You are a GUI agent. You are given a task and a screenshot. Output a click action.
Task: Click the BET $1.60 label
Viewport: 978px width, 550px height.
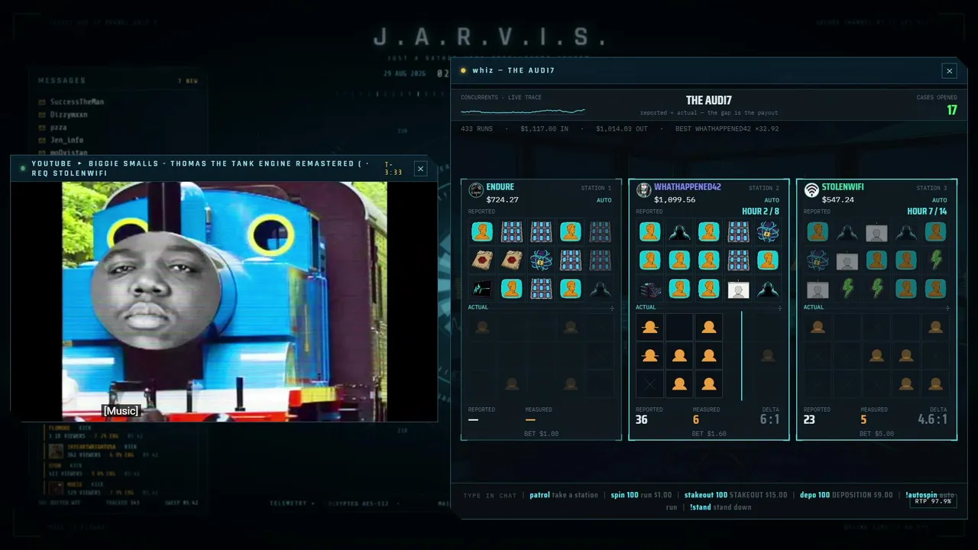709,434
